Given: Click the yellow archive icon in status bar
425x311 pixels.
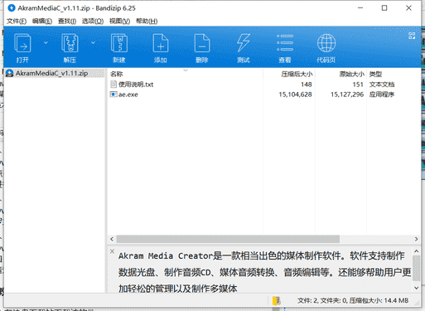Looking at the screenshot, I should click(x=277, y=301).
